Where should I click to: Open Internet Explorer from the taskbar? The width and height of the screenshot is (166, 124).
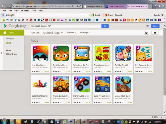point(12,122)
